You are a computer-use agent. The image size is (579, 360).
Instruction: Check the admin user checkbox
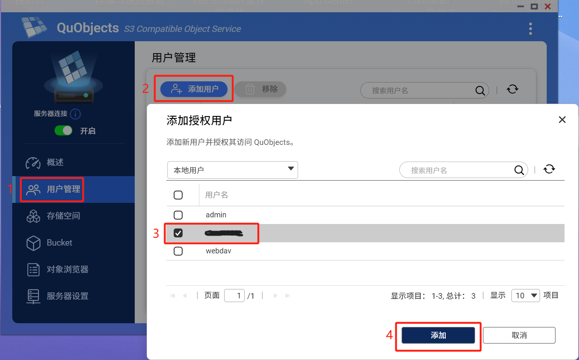(178, 215)
